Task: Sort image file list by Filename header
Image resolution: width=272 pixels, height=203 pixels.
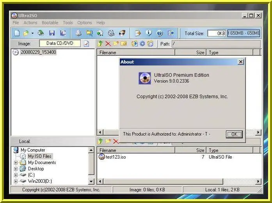Action: click(136, 53)
